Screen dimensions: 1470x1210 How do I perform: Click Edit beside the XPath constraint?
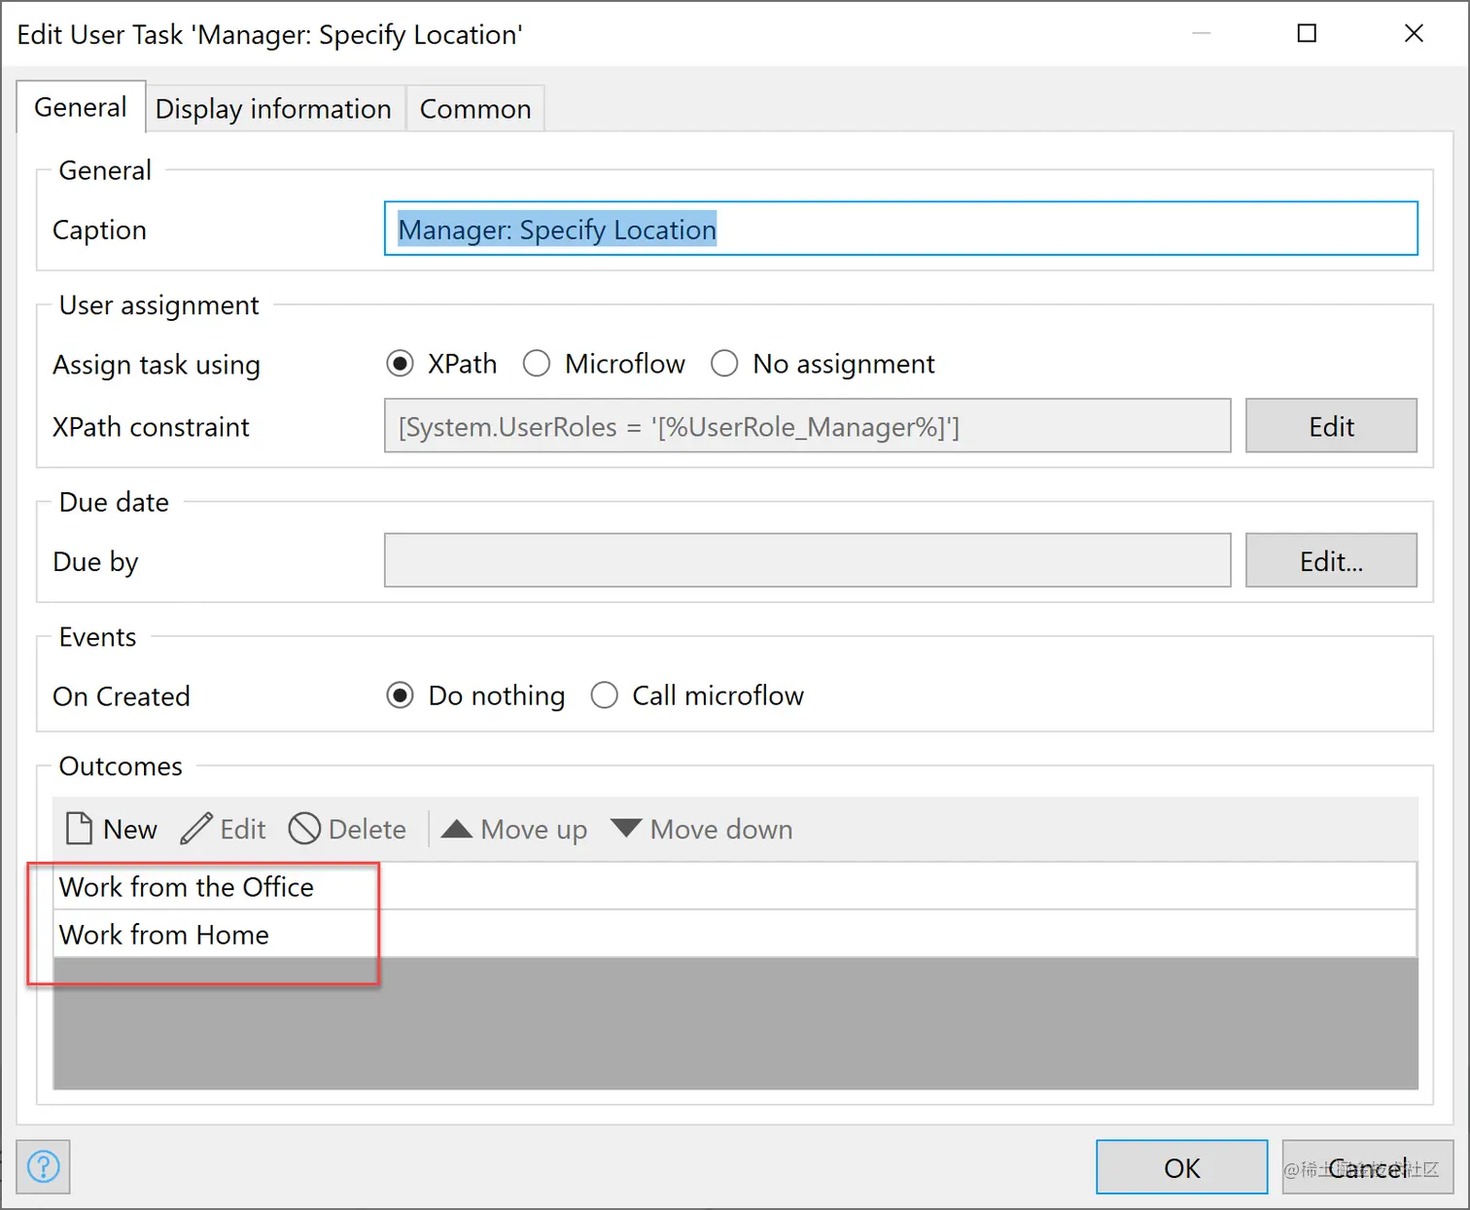[1331, 426]
